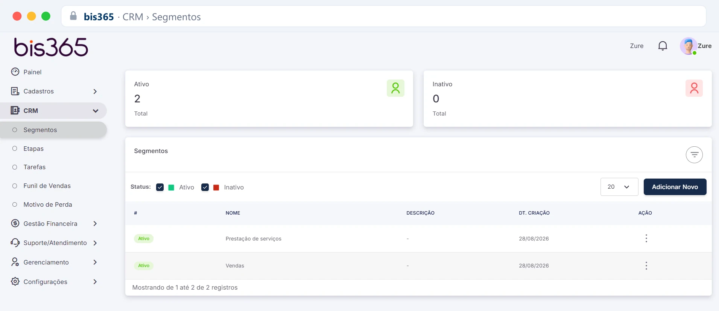
Task: Click the red Inativo color swatch
Action: [x=216, y=188]
